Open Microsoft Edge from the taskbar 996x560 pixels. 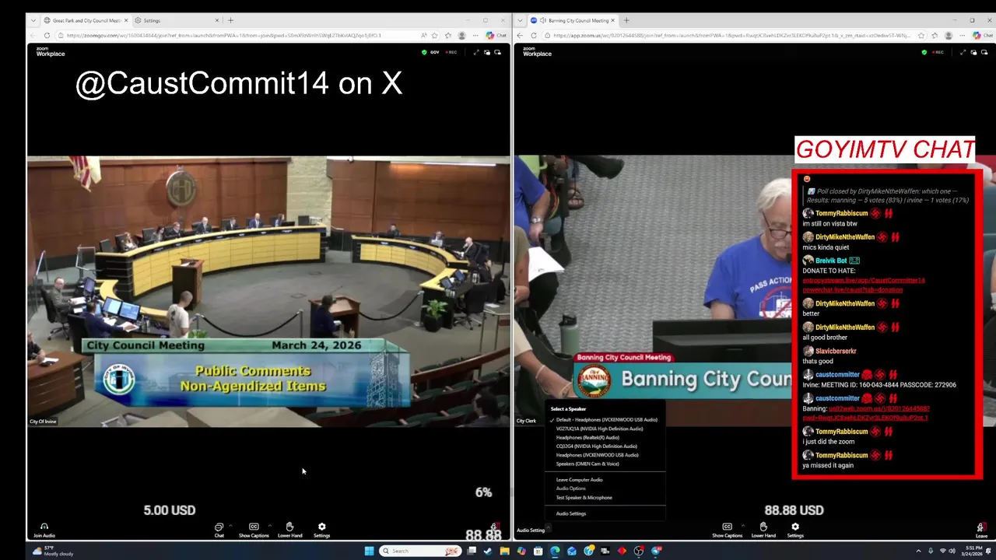tap(555, 551)
